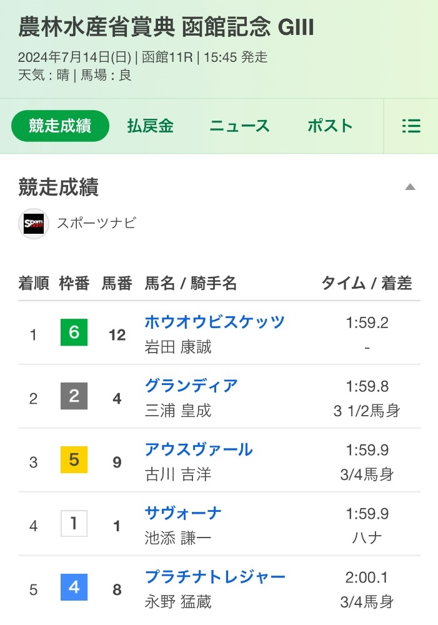
Task: Go to the ポスト tab
Action: coord(330,126)
